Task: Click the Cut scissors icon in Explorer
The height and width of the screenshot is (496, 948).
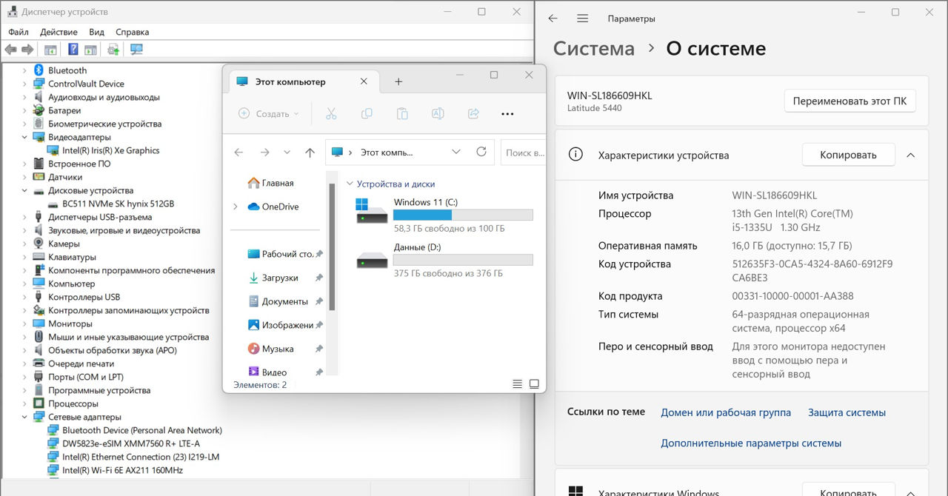Action: (x=331, y=114)
